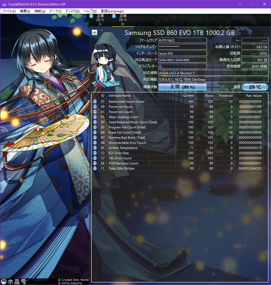Click status orb for Uncorrectable Error Count
The height and width of the screenshot is (285, 271).
click(95, 142)
